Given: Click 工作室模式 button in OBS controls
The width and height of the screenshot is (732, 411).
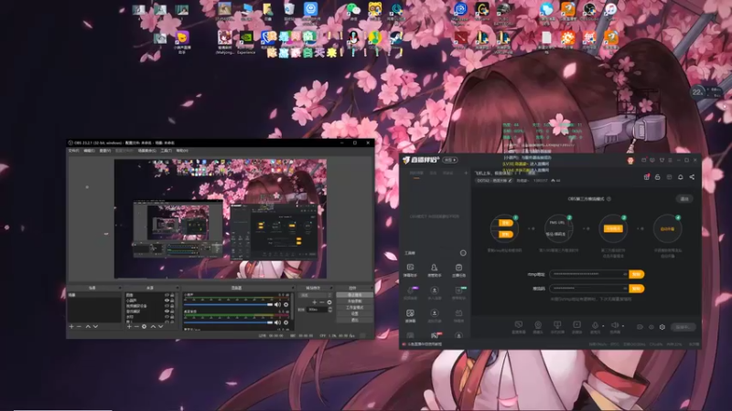Looking at the screenshot, I should click(355, 307).
